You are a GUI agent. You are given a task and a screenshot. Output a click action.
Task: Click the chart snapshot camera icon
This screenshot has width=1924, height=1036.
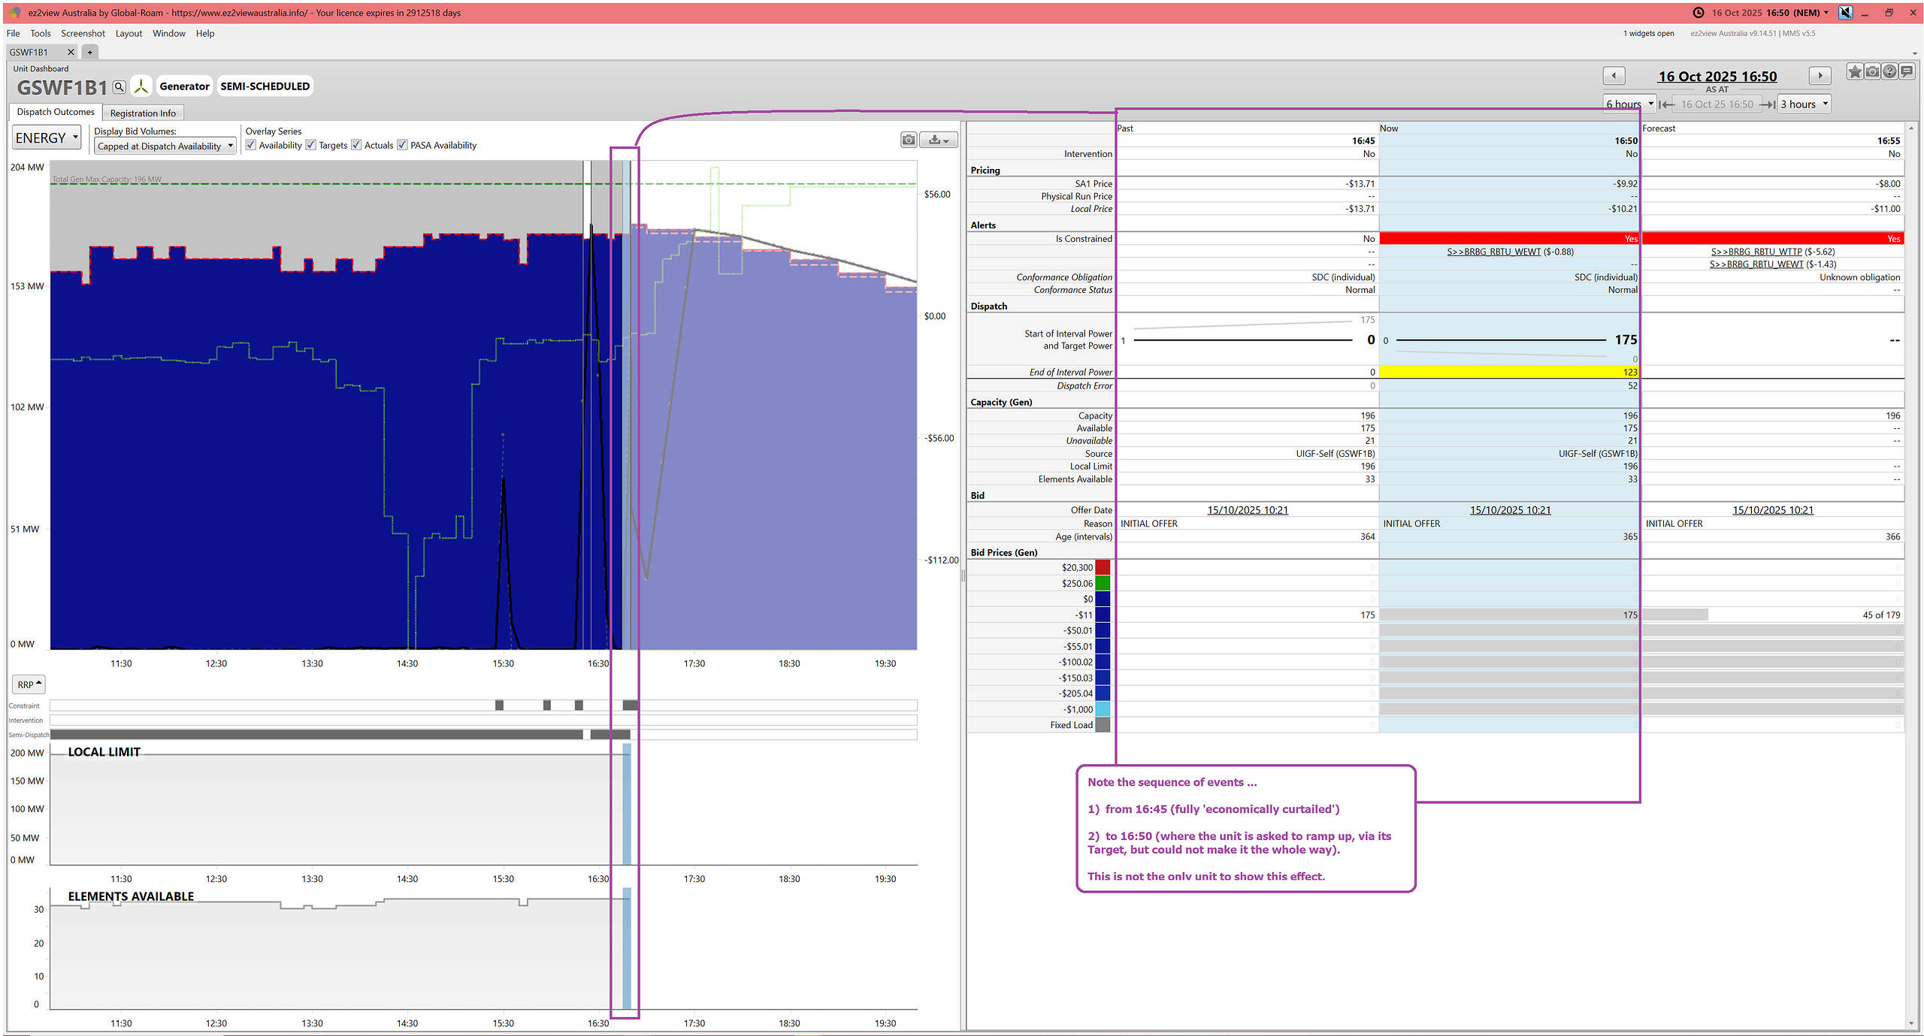tap(909, 140)
